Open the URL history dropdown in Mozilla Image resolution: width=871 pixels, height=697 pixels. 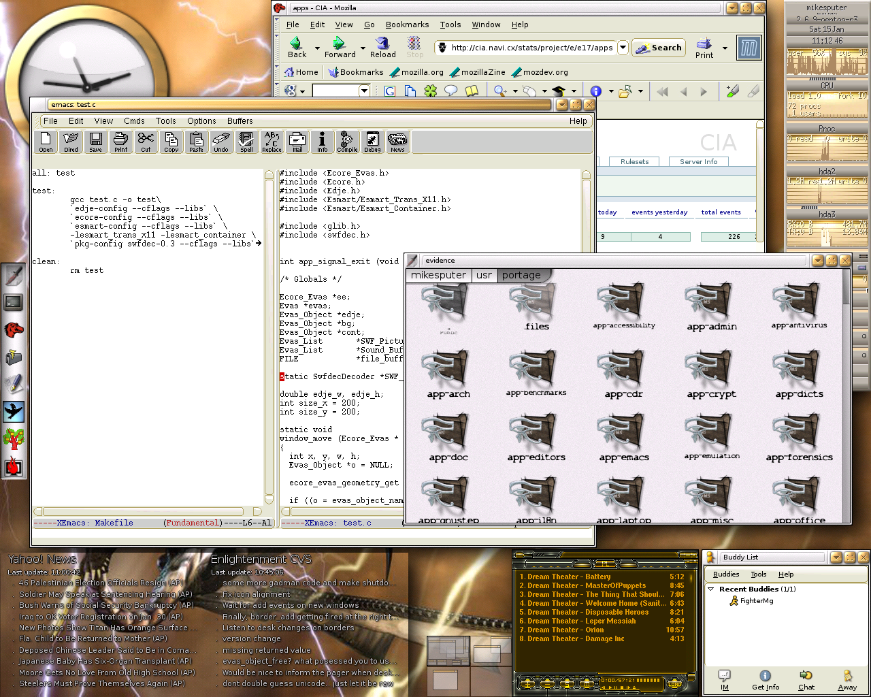coord(623,48)
